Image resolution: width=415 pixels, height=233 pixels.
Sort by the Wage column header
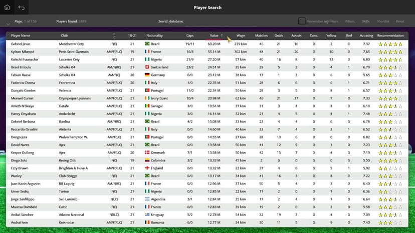(241, 35)
